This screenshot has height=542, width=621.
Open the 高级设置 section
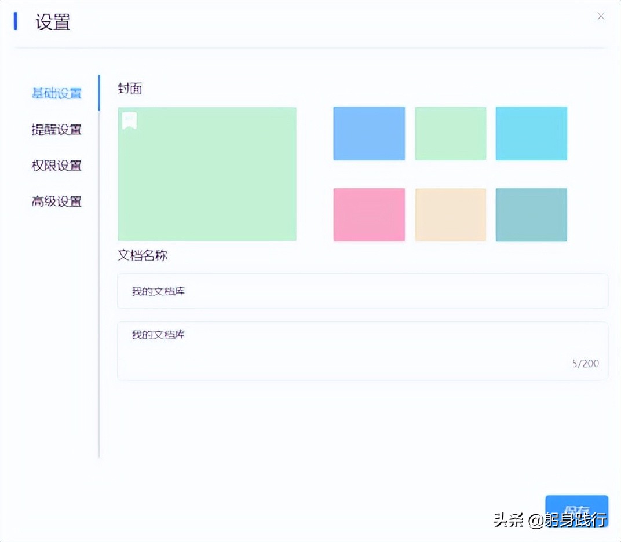pos(55,202)
